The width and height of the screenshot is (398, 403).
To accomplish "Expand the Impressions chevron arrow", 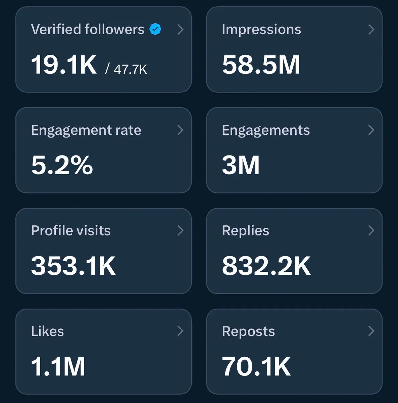I will tap(371, 30).
